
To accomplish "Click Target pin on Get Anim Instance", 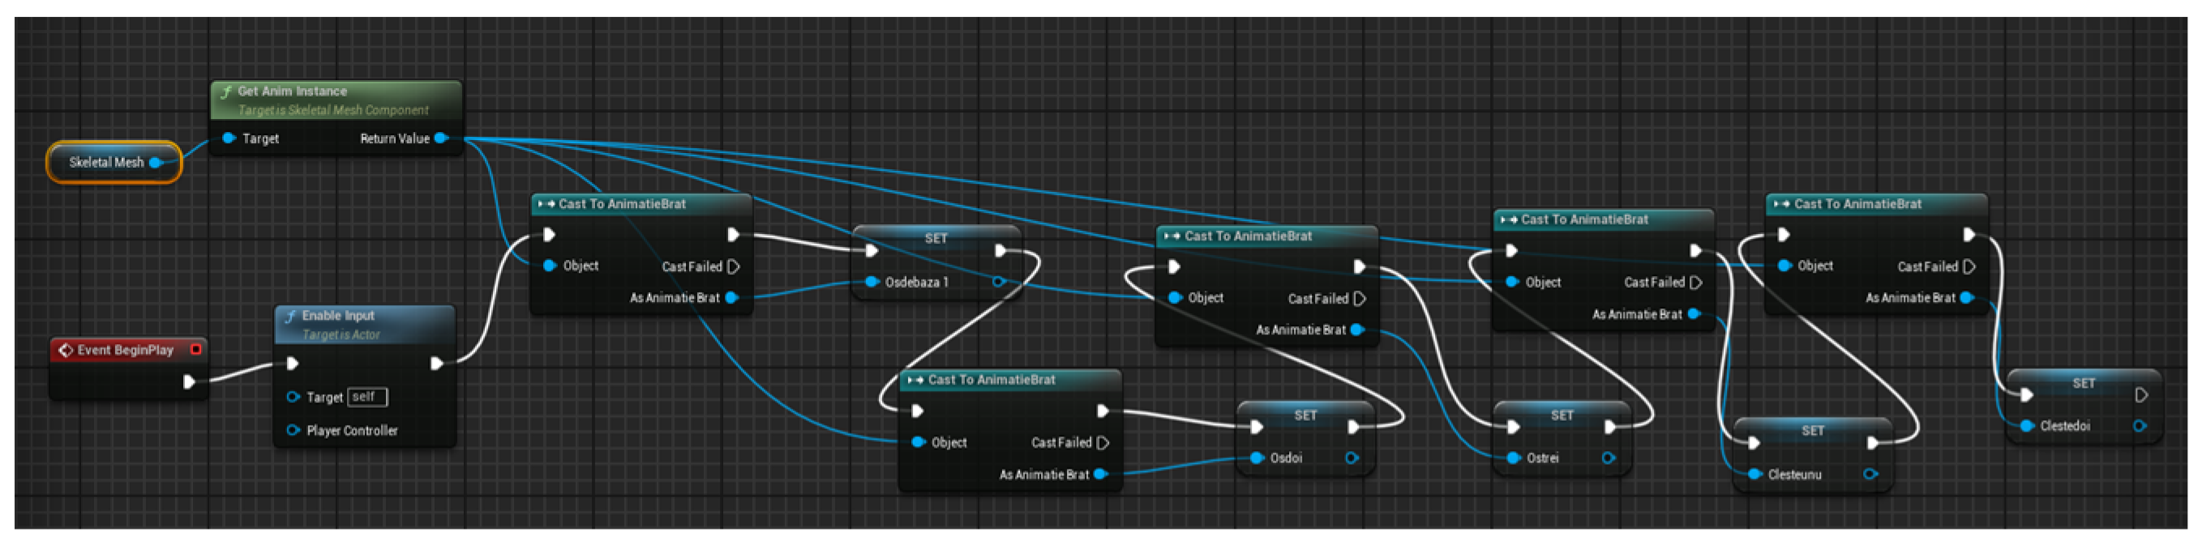I will click(x=229, y=138).
